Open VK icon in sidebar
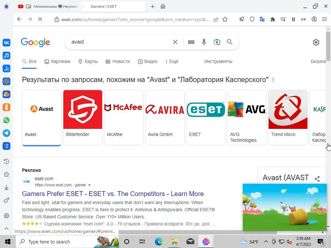This screenshot has width=331, height=248. pos(6,43)
